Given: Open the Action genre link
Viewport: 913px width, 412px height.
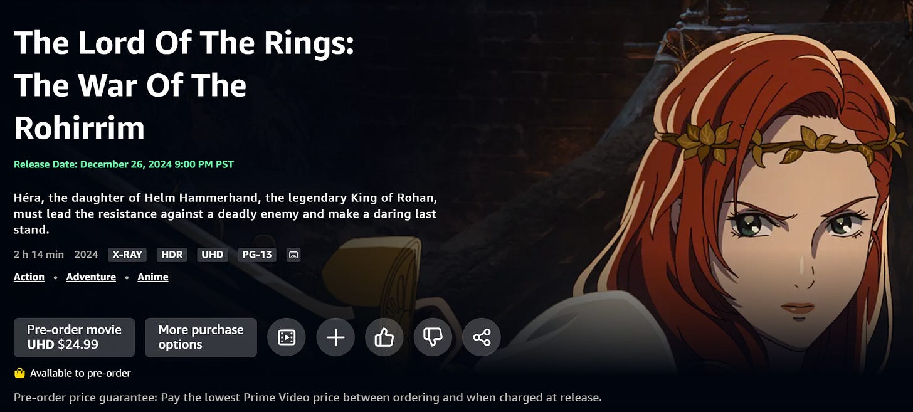Looking at the screenshot, I should click(29, 277).
